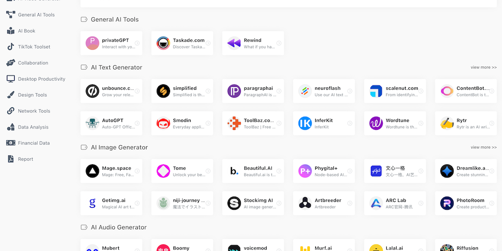
Task: Click the 'ARC官网-腾讯' description text
Action: pyautogui.click(x=399, y=207)
